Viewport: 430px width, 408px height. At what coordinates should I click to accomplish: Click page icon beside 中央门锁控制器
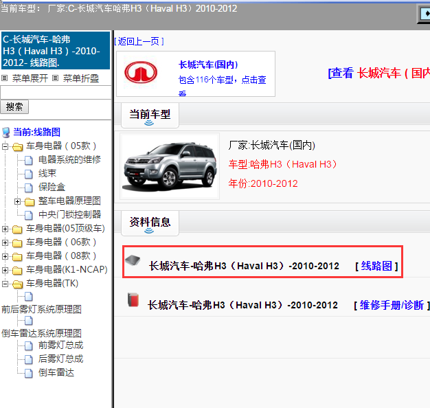pos(29,215)
